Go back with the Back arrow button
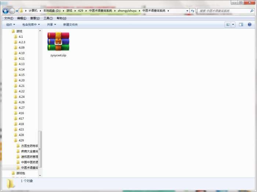 click(6, 11)
